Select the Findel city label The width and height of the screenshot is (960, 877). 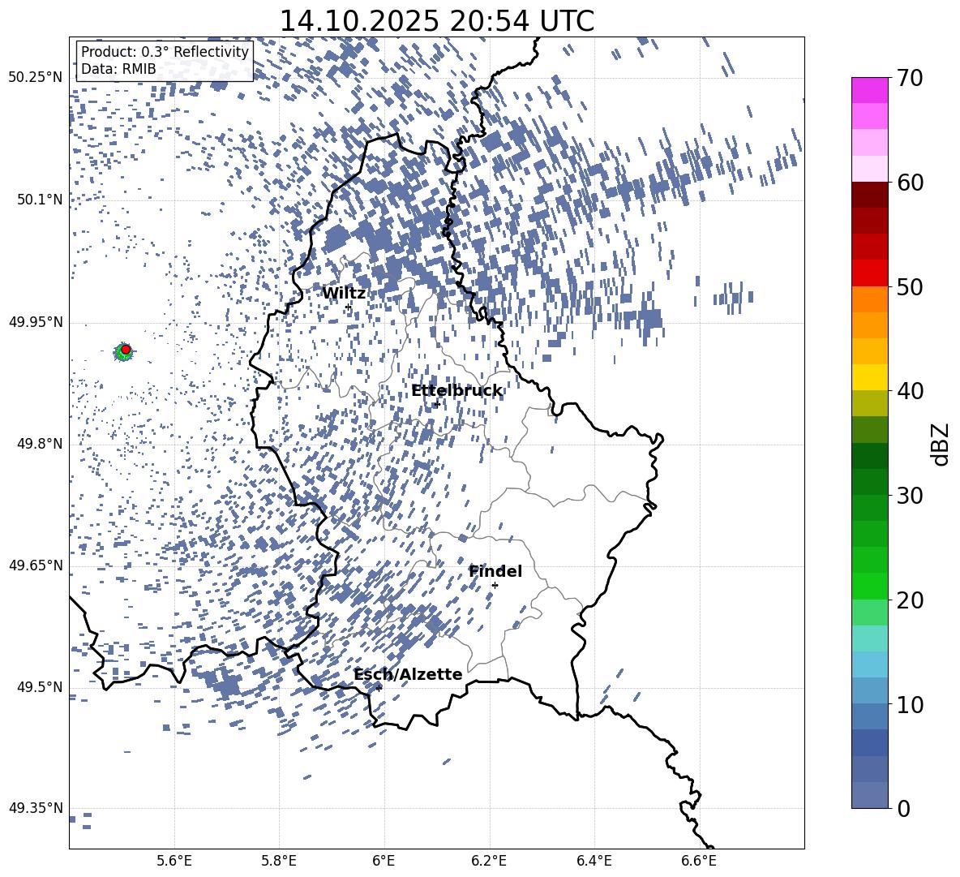click(495, 571)
